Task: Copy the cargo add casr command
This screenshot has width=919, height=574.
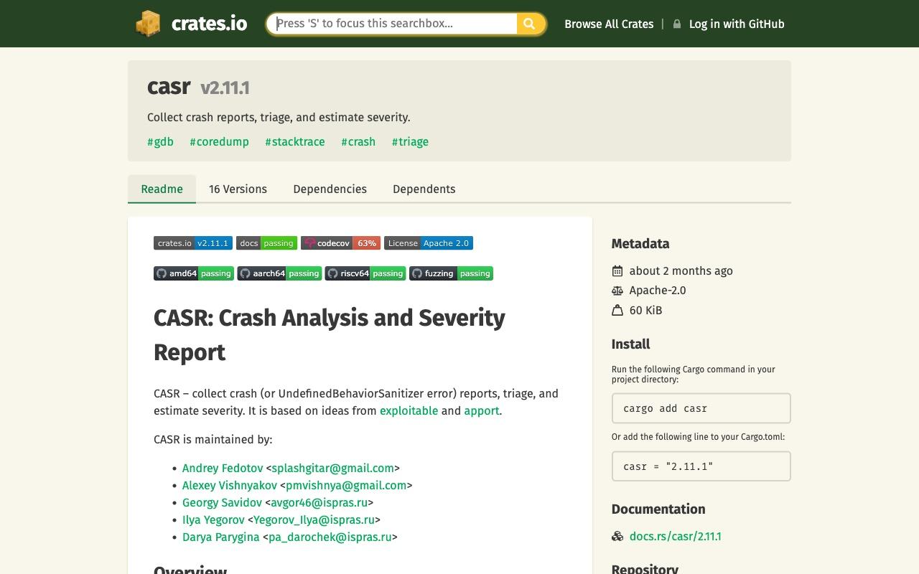Action: 701,408
